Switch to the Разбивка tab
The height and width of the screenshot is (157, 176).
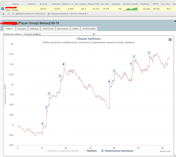tap(34, 29)
